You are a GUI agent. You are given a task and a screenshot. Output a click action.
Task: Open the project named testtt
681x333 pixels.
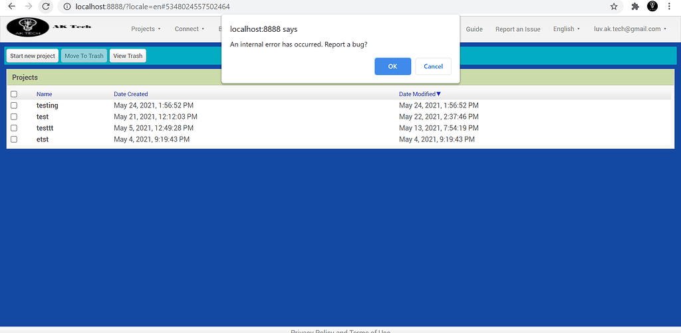pos(45,128)
